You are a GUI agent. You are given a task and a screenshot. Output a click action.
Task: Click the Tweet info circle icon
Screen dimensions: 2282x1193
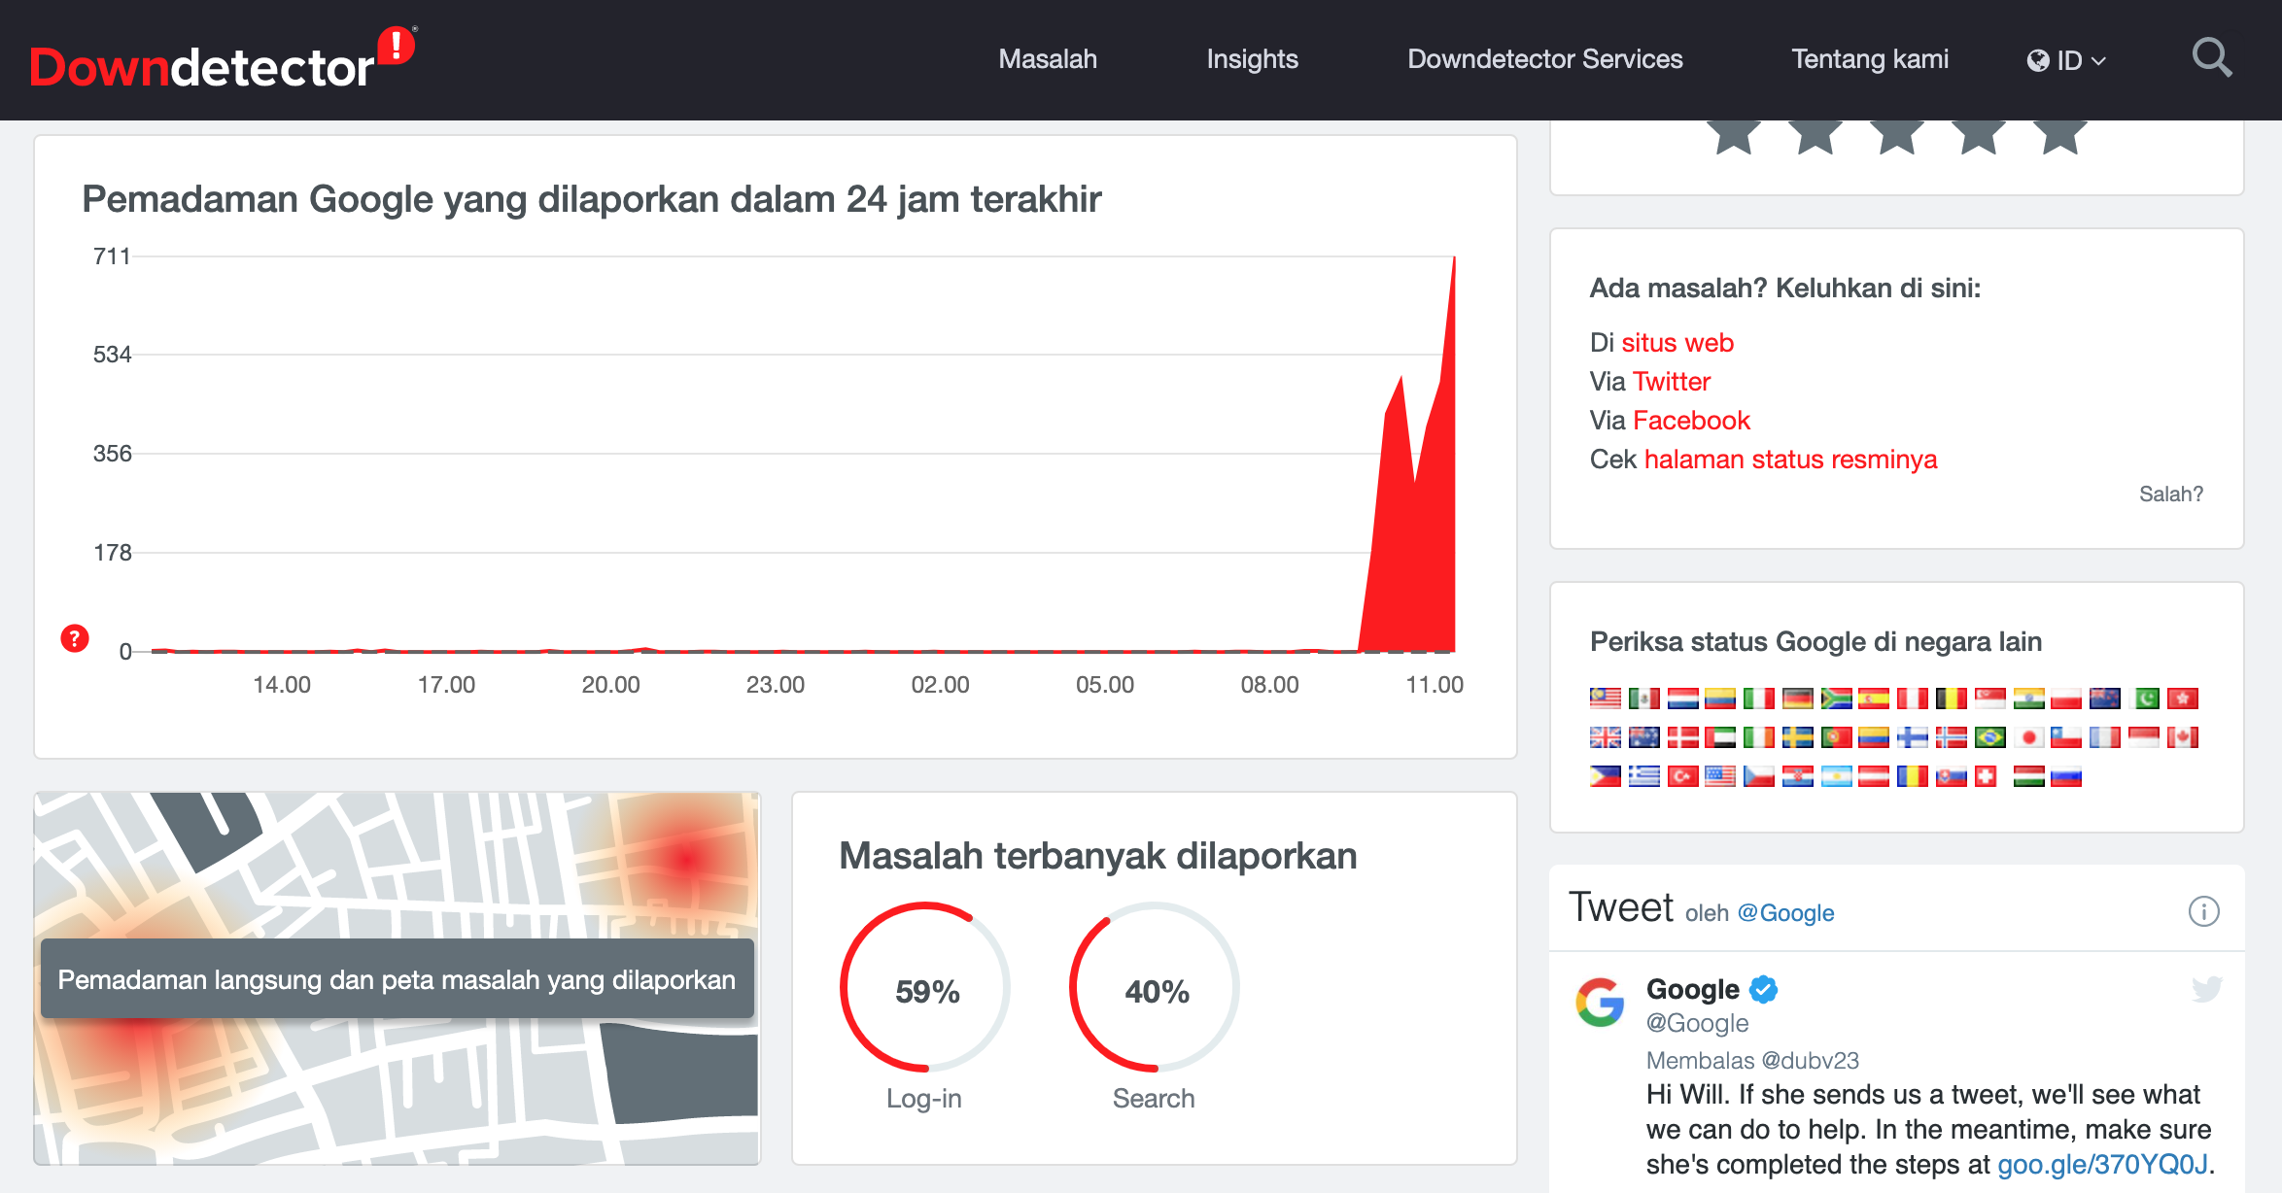coord(2203,911)
